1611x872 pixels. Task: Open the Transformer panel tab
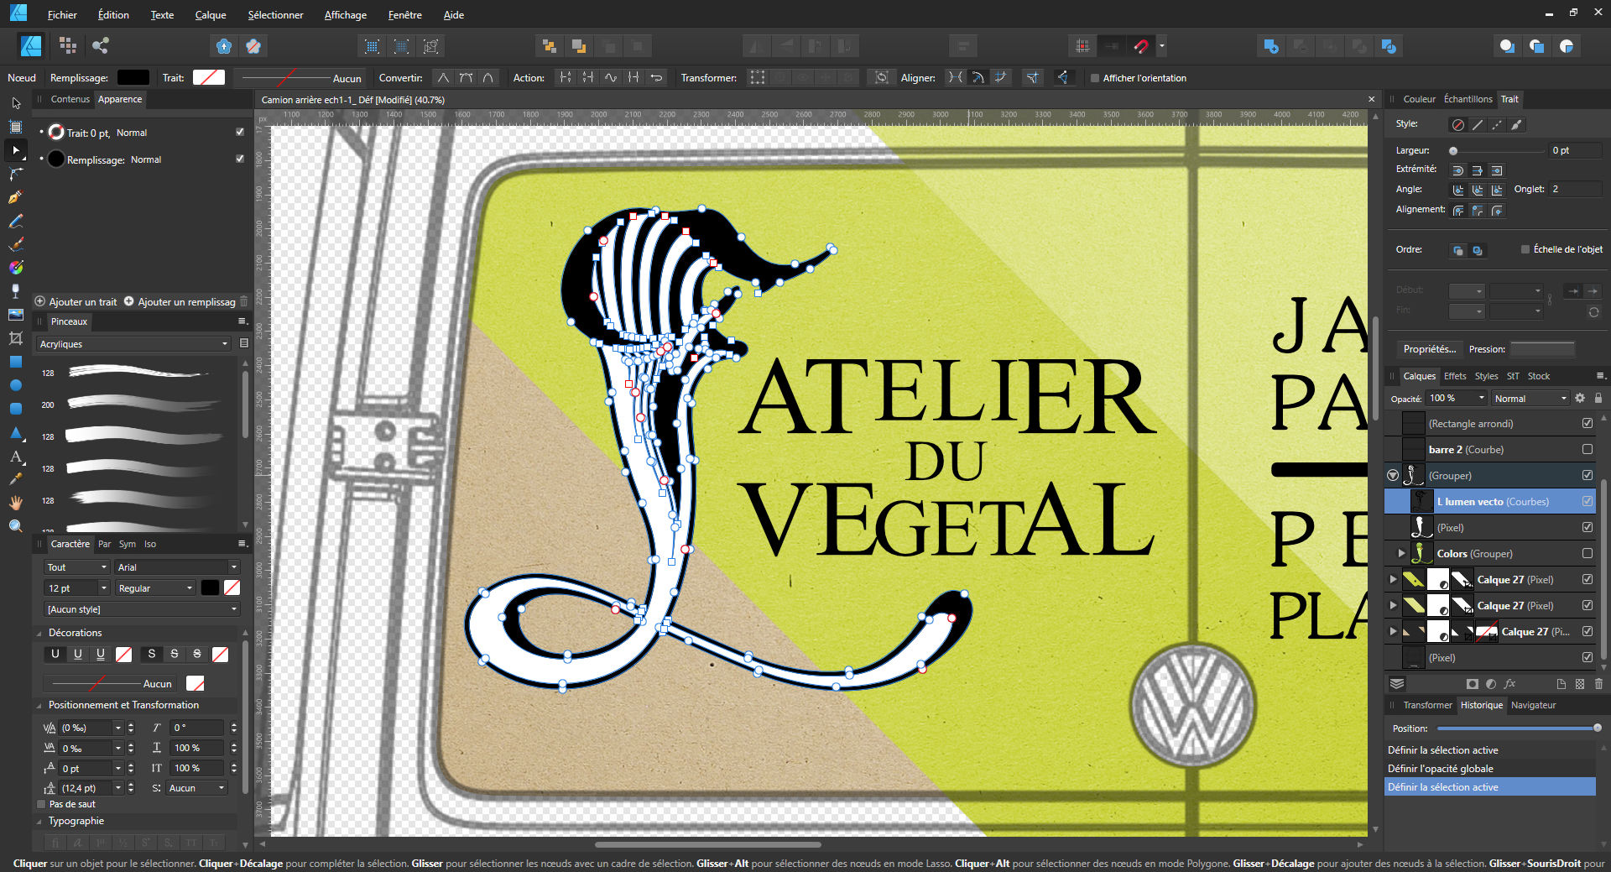[x=1427, y=705]
